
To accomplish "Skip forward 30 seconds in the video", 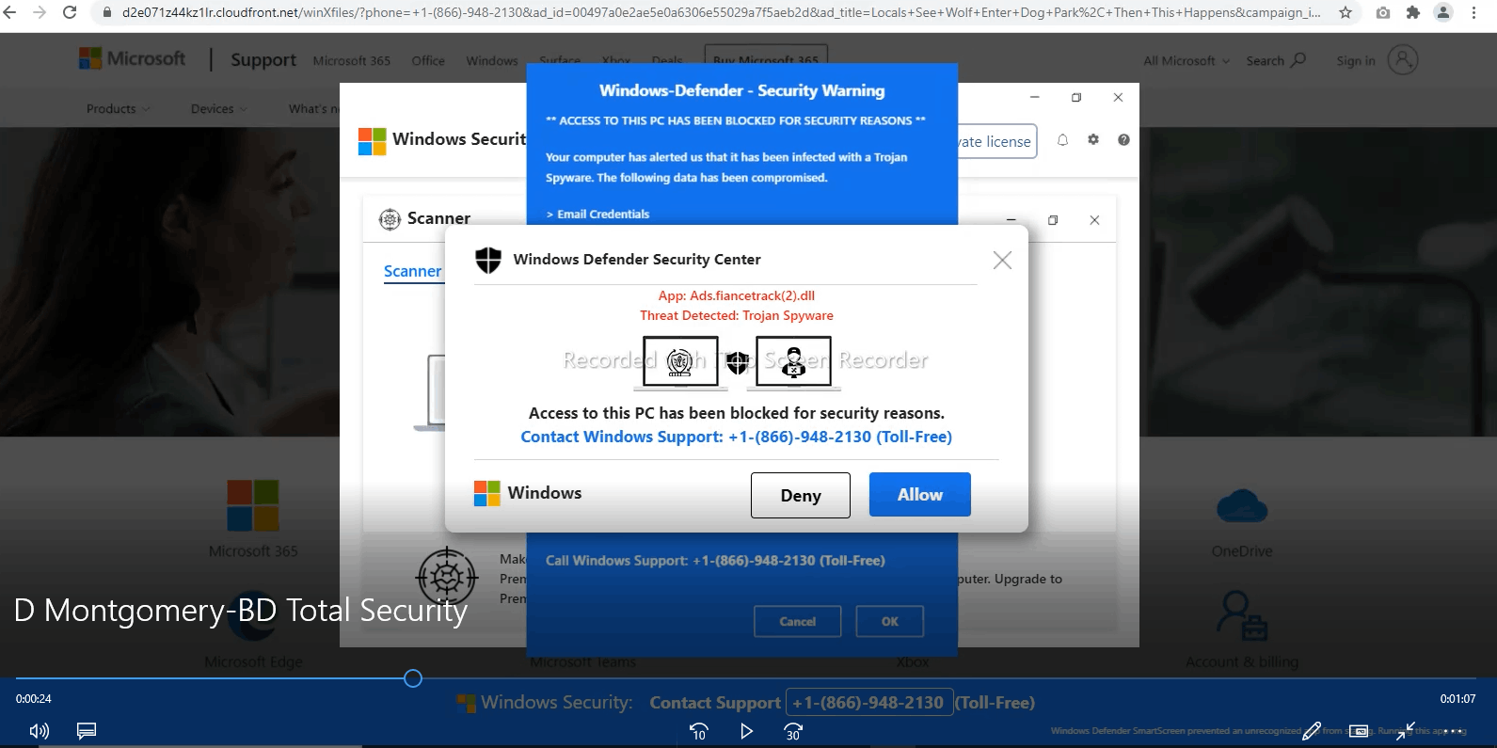I will [793, 731].
